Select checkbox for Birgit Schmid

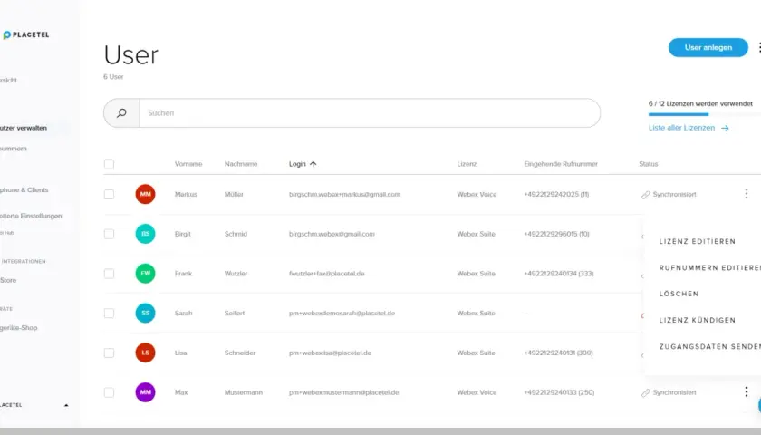tap(110, 234)
